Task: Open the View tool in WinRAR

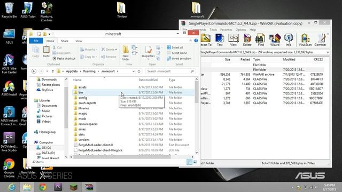Action: point(234,40)
